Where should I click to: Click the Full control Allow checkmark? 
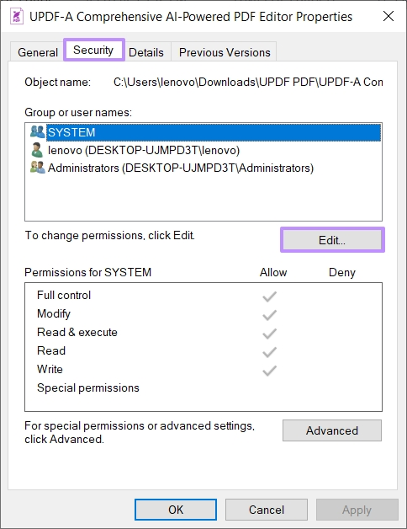click(x=270, y=297)
